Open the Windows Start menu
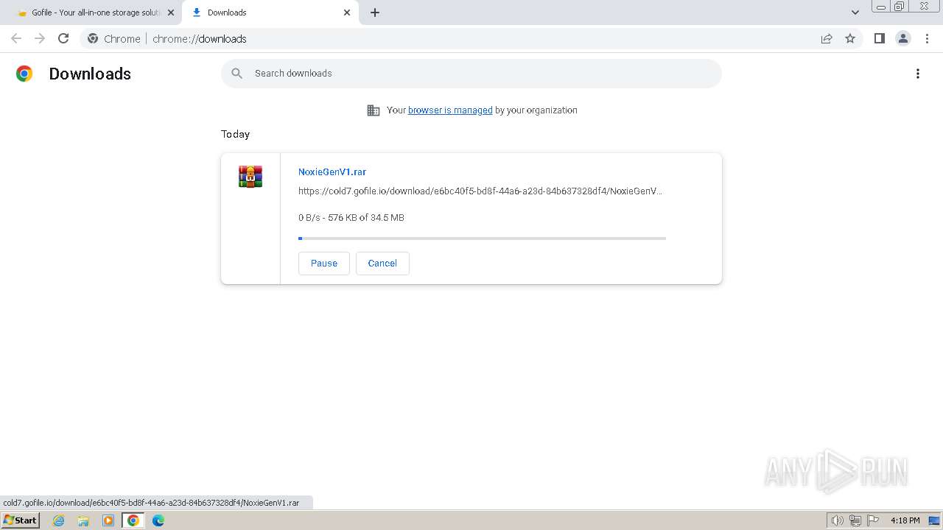 [x=21, y=520]
